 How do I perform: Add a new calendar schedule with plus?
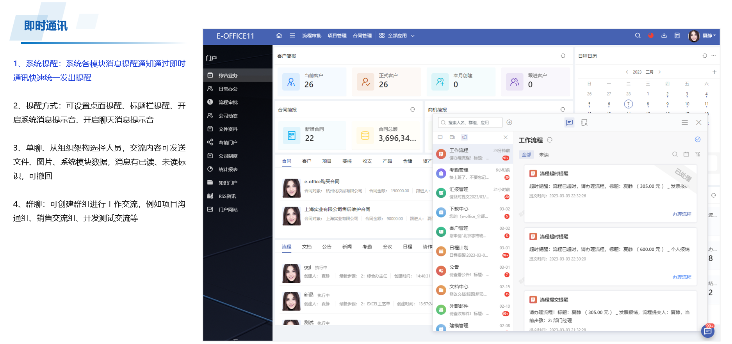click(x=714, y=72)
